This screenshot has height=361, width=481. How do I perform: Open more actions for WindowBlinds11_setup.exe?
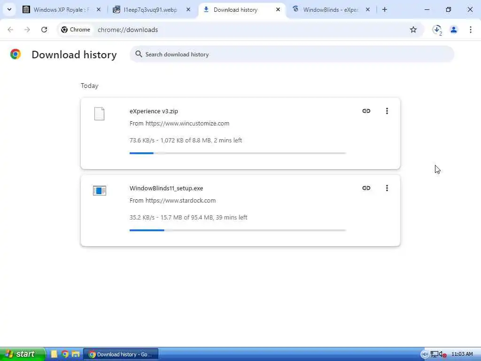(x=387, y=188)
